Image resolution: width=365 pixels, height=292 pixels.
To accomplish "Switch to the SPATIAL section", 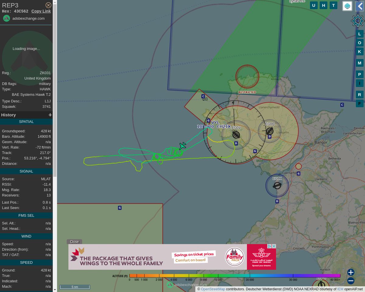I will [26, 121].
